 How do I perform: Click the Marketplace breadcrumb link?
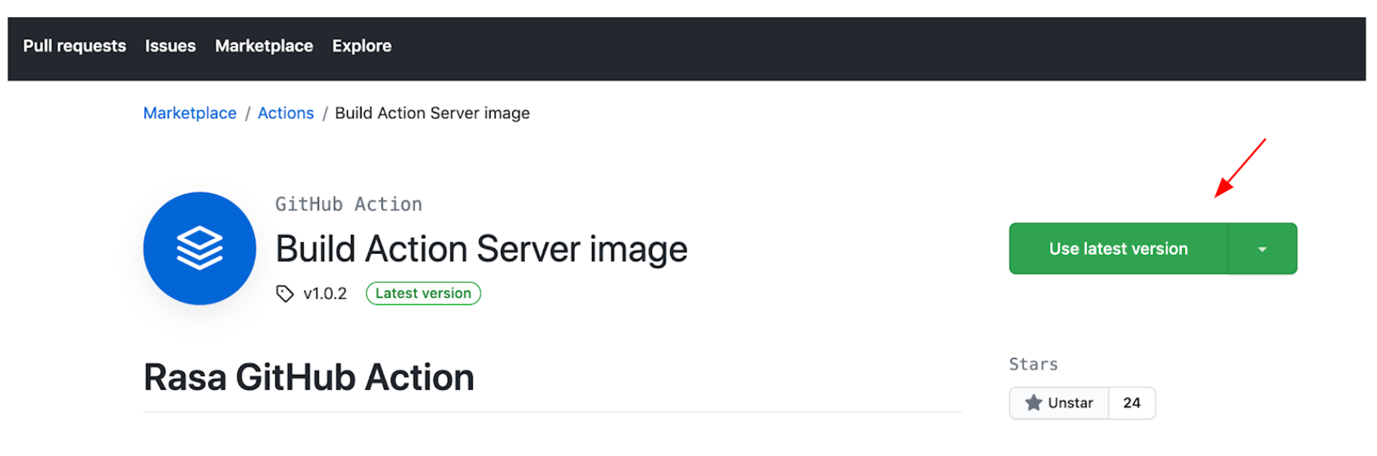point(190,113)
